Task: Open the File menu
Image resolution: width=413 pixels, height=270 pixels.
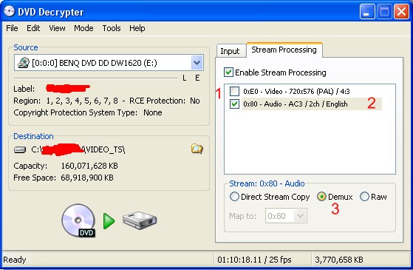Action: coord(12,28)
